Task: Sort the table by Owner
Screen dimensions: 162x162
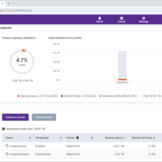Action: (x=92, y=138)
